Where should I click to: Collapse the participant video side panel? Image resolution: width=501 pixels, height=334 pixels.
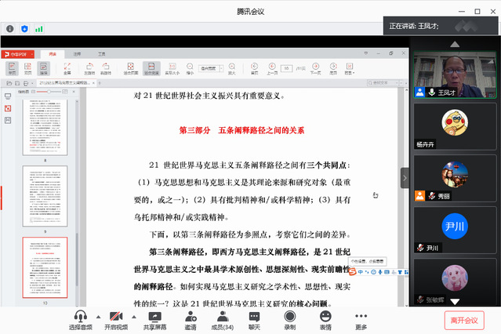tap(405, 177)
